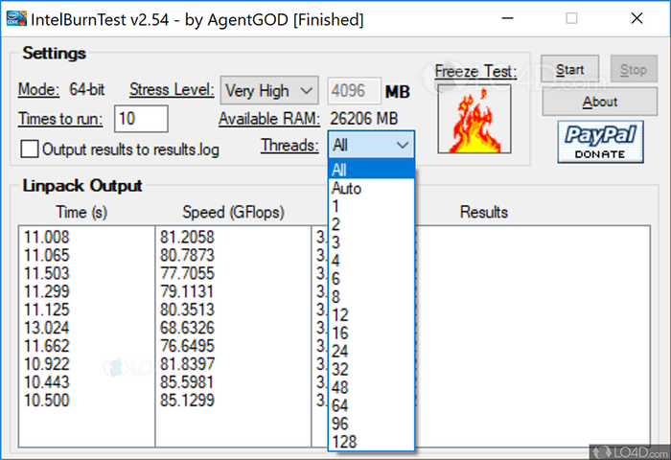Click the Freeze Test label
The image size is (671, 460).
(x=475, y=72)
